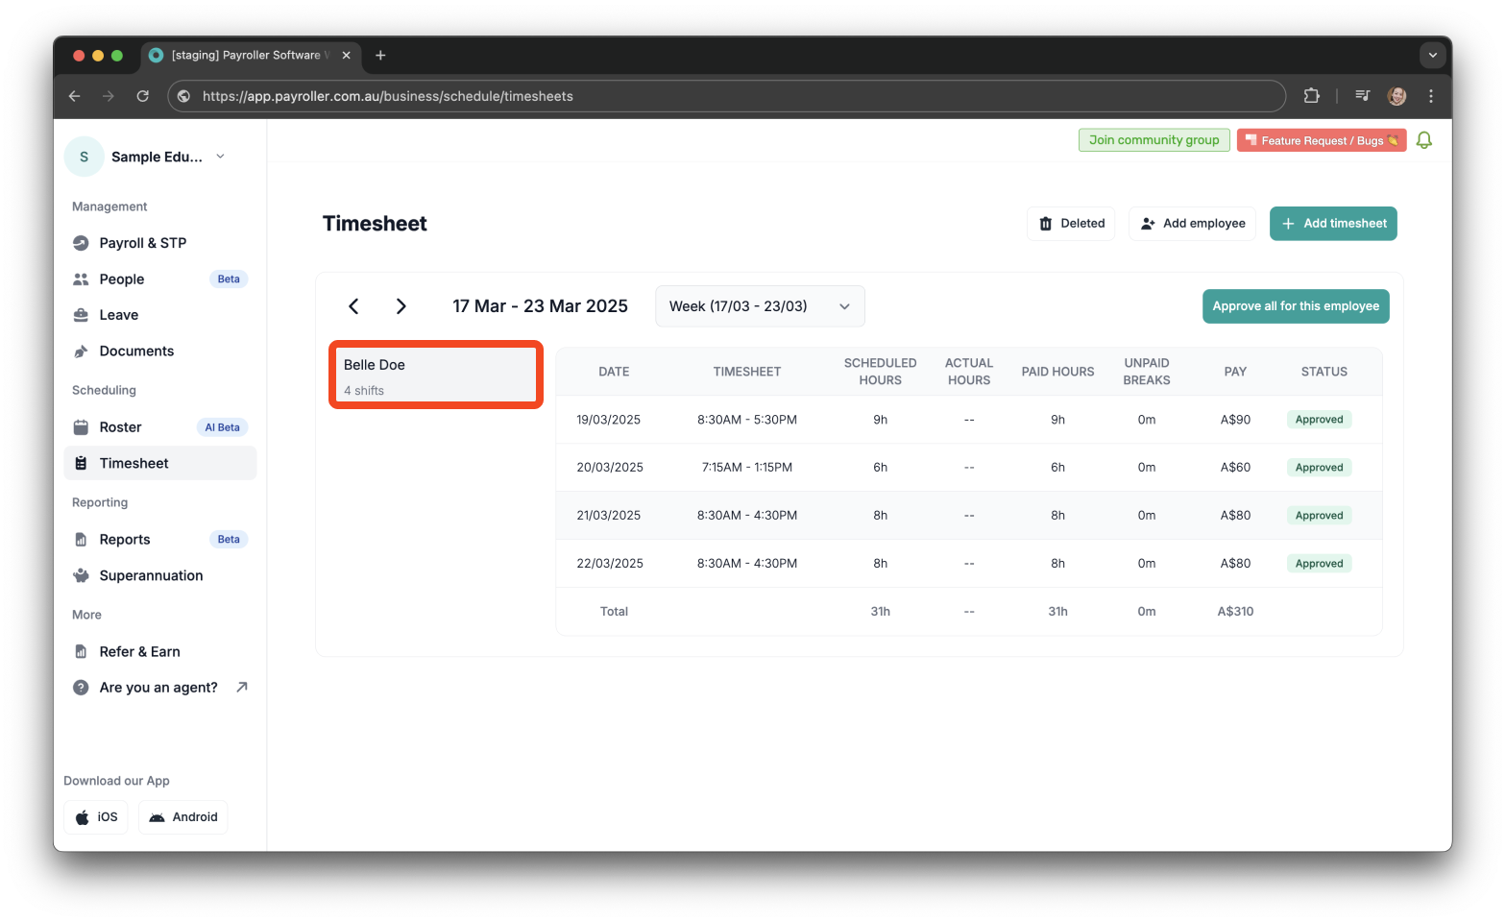Open the People section
Screen dimensions: 1506x922
[160, 279]
